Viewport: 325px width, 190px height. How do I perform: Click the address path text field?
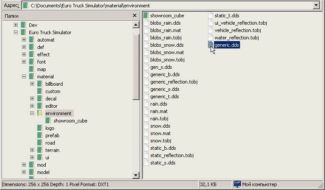point(167,5)
